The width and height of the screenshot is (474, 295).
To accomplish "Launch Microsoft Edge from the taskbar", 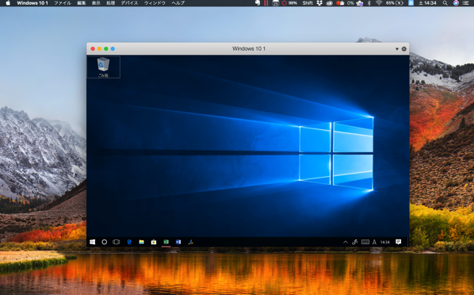I will point(129,242).
